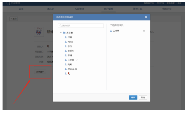Toggle the checkmark next to 三叶草

coord(77,60)
